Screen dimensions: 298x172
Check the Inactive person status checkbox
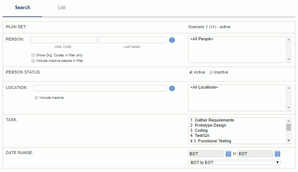click(x=211, y=72)
